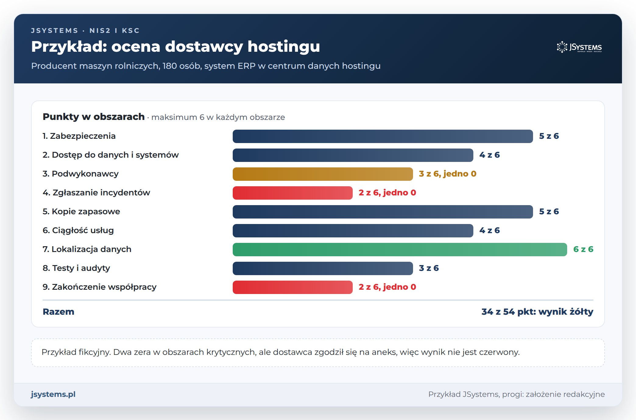Click the green Lokalizacja danych bar

click(x=400, y=250)
